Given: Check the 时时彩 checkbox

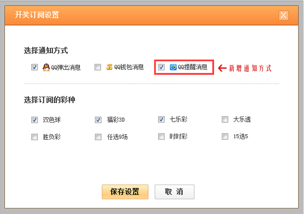Looking at the screenshot, I should (x=161, y=137).
